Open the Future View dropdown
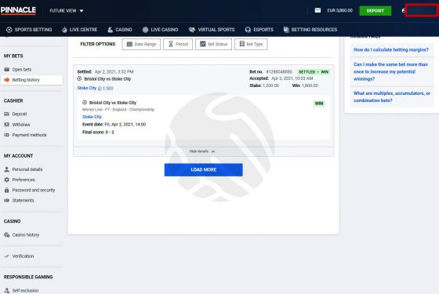Image resolution: width=439 pixels, height=294 pixels. point(67,11)
